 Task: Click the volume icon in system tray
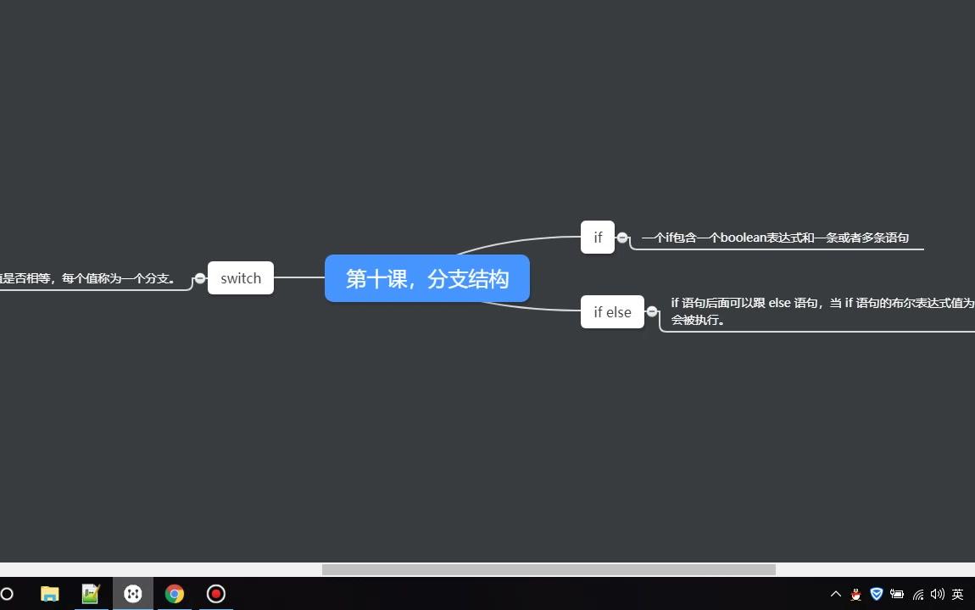(x=938, y=594)
